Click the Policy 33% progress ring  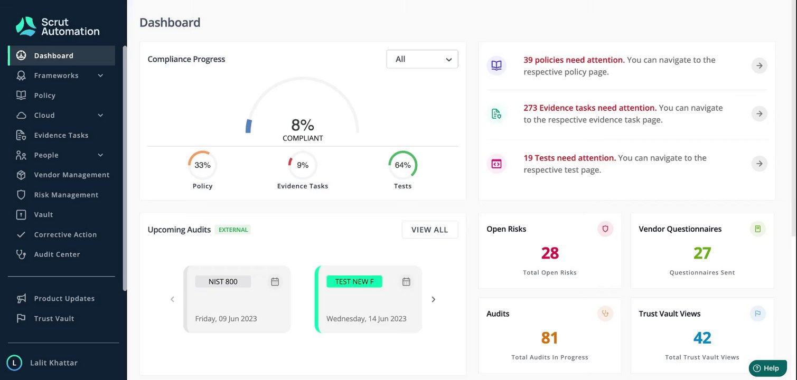pos(202,165)
